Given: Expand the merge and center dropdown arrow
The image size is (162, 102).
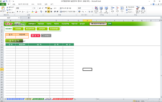Looking at the screenshot, I should pyautogui.click(x=76, y=12).
